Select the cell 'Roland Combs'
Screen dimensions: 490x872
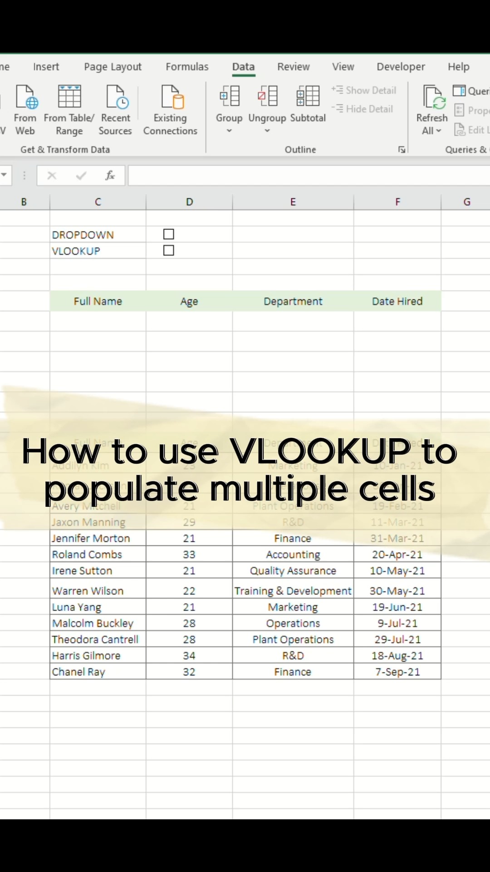coord(98,555)
